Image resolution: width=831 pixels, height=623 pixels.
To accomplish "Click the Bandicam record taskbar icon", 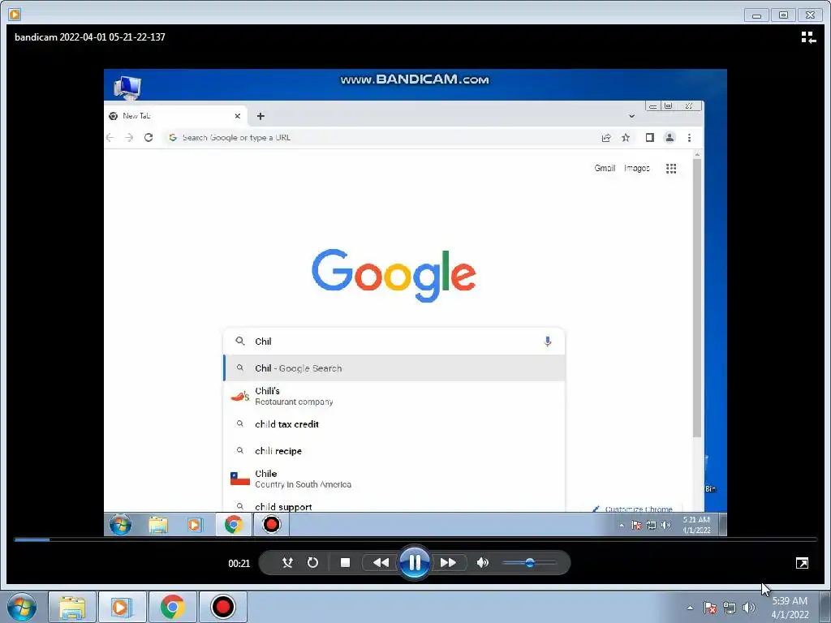I will click(x=222, y=607).
